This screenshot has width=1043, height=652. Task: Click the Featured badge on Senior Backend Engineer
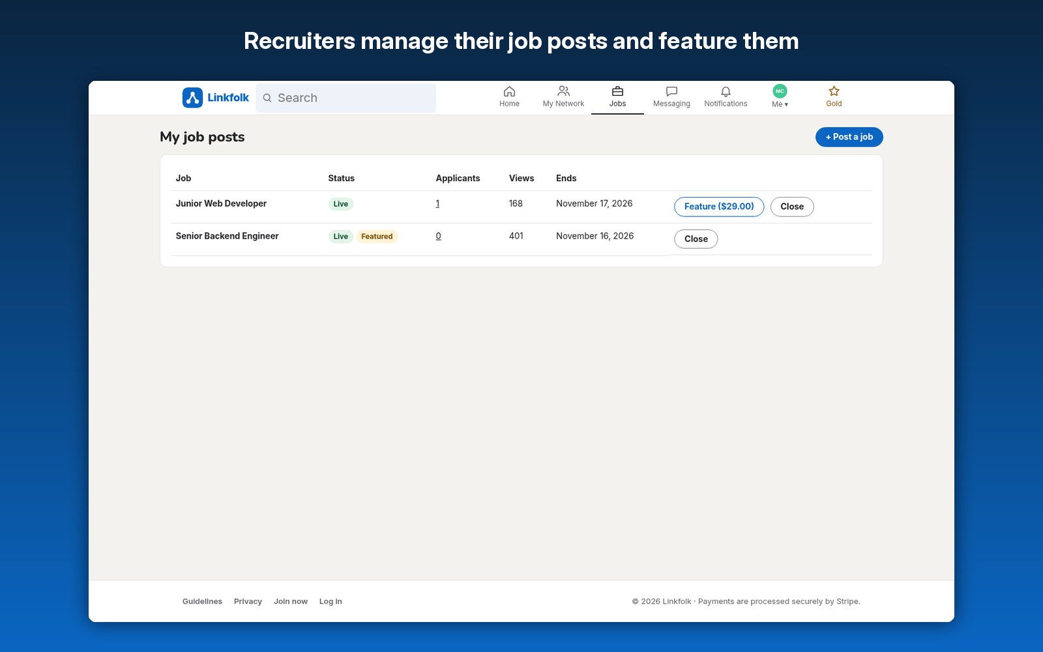(377, 237)
